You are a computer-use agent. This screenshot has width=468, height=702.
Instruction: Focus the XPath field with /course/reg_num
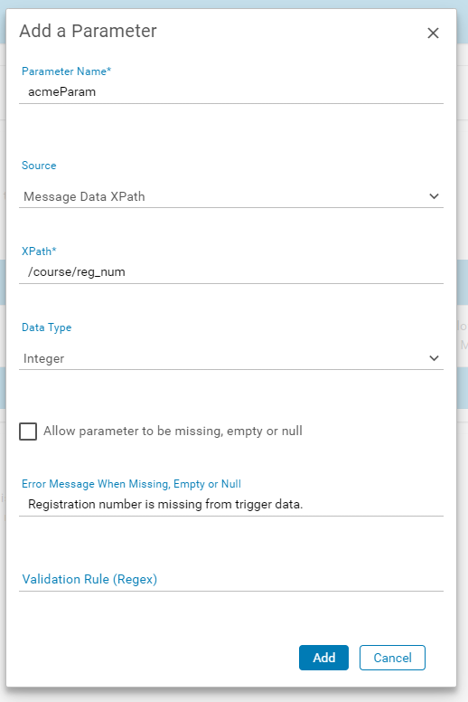[x=231, y=272]
